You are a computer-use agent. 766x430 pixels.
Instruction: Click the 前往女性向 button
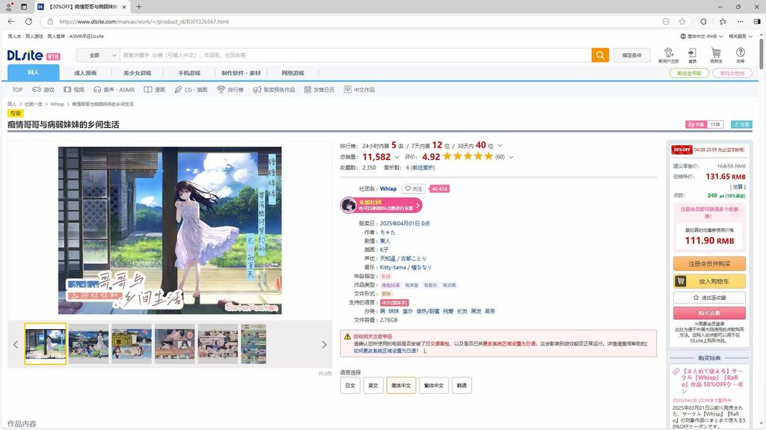click(732, 73)
